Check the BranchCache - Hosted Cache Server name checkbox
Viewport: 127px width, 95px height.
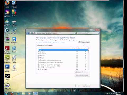click(38, 64)
